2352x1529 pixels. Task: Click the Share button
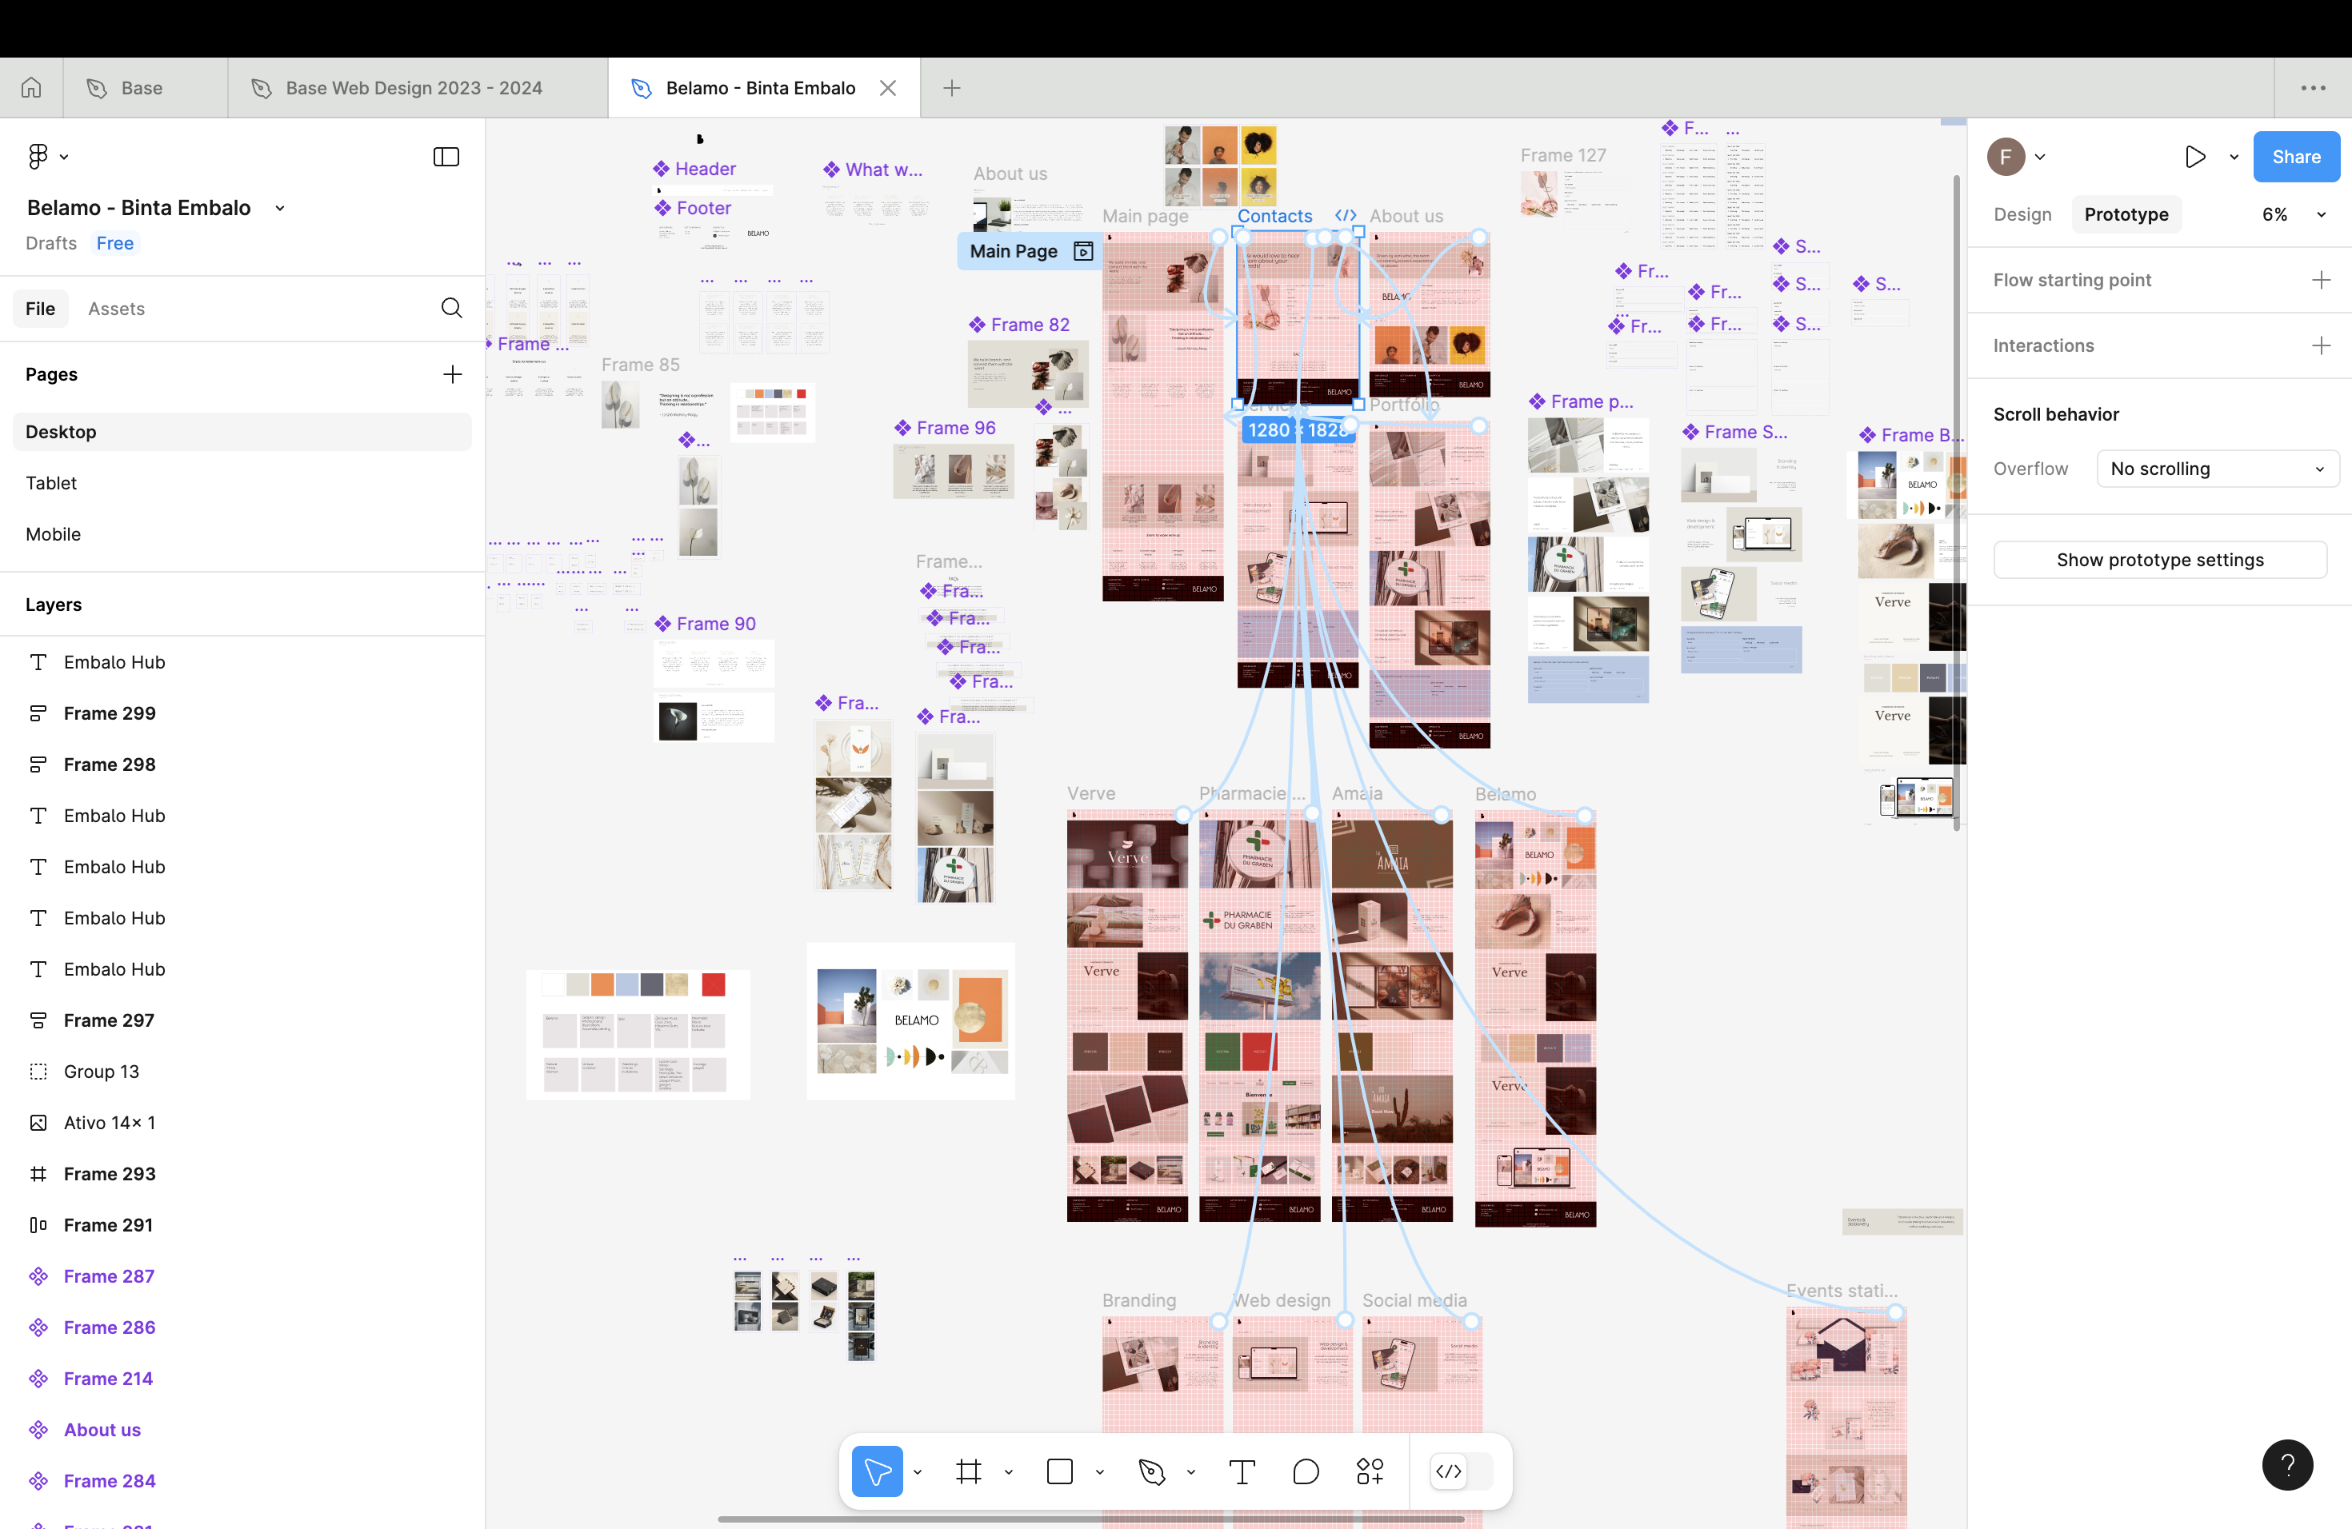point(2296,157)
